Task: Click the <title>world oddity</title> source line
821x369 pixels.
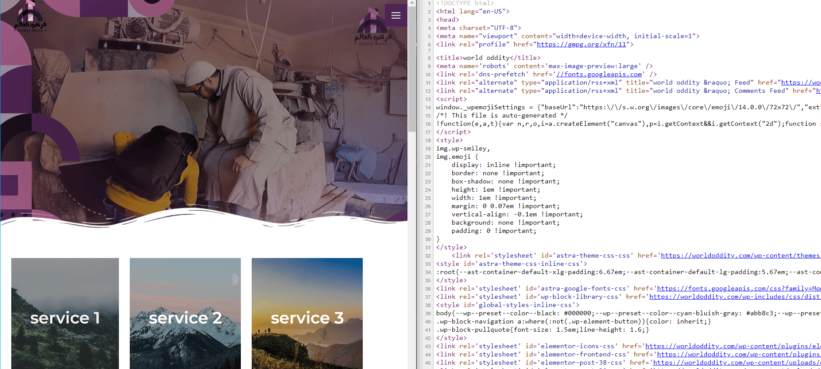Action: point(488,58)
